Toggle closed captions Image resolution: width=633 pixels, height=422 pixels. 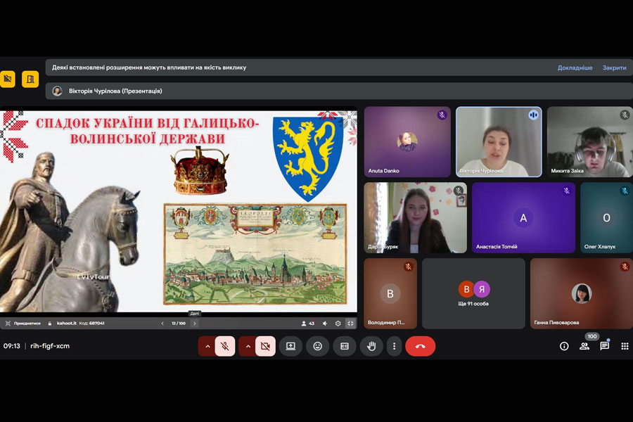pyautogui.click(x=345, y=346)
